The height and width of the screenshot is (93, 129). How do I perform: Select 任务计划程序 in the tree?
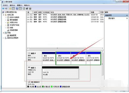tap(14, 17)
